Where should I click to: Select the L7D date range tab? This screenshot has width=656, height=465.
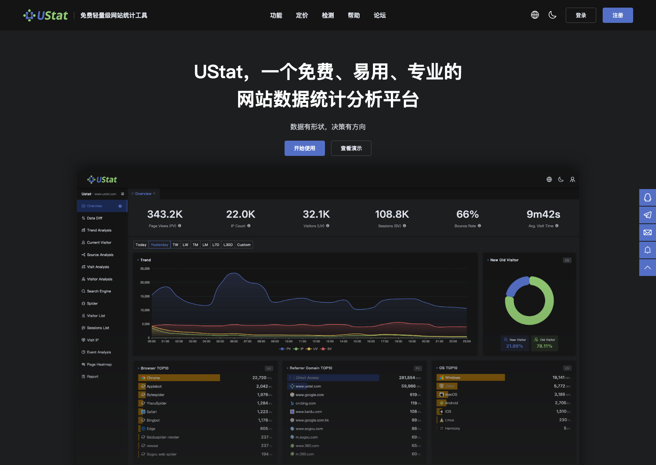click(x=216, y=245)
